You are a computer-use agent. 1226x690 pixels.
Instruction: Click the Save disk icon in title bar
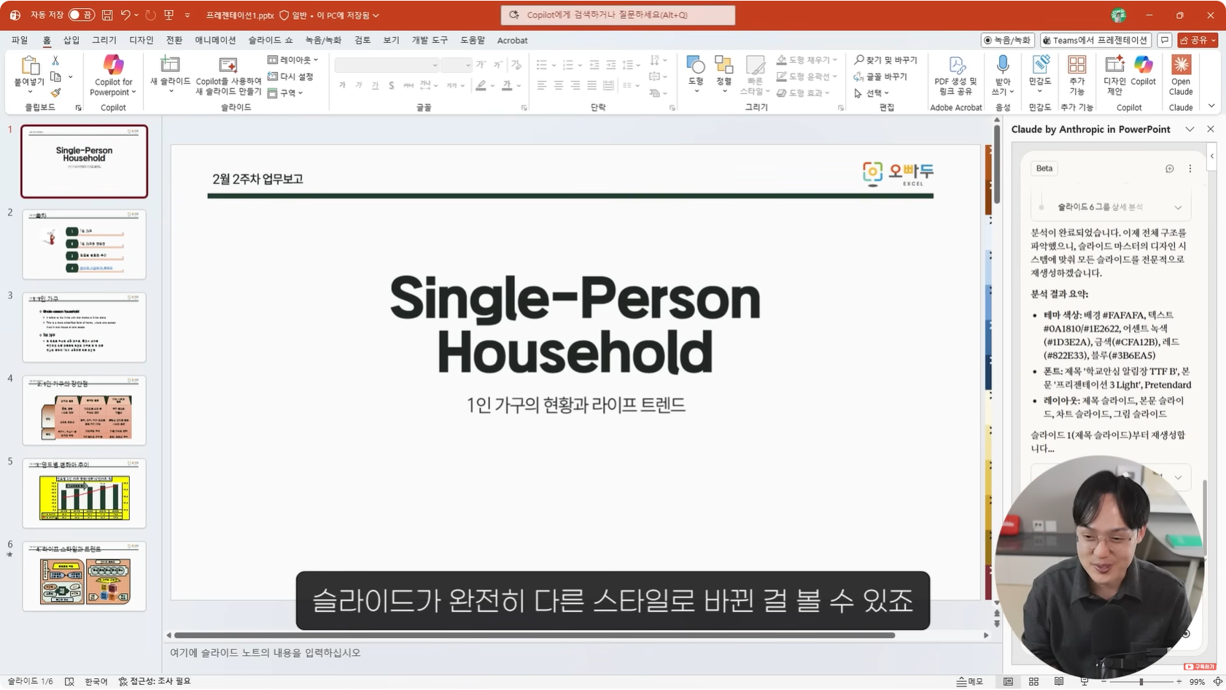click(107, 15)
